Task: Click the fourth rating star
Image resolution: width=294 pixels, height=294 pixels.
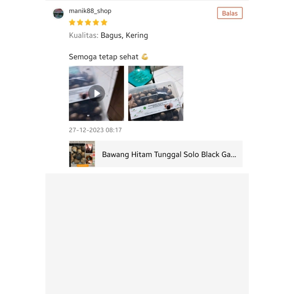Action: pos(96,22)
